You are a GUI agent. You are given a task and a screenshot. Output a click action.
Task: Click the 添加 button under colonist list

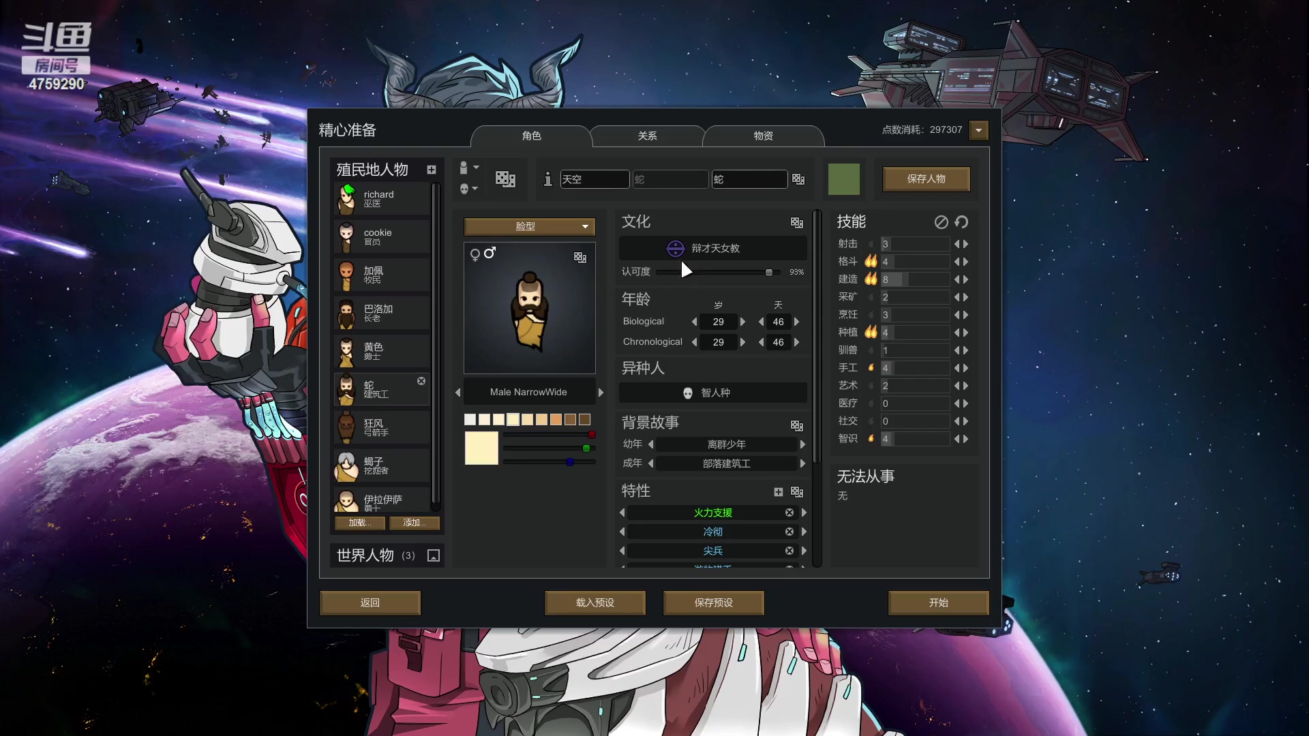tap(415, 523)
